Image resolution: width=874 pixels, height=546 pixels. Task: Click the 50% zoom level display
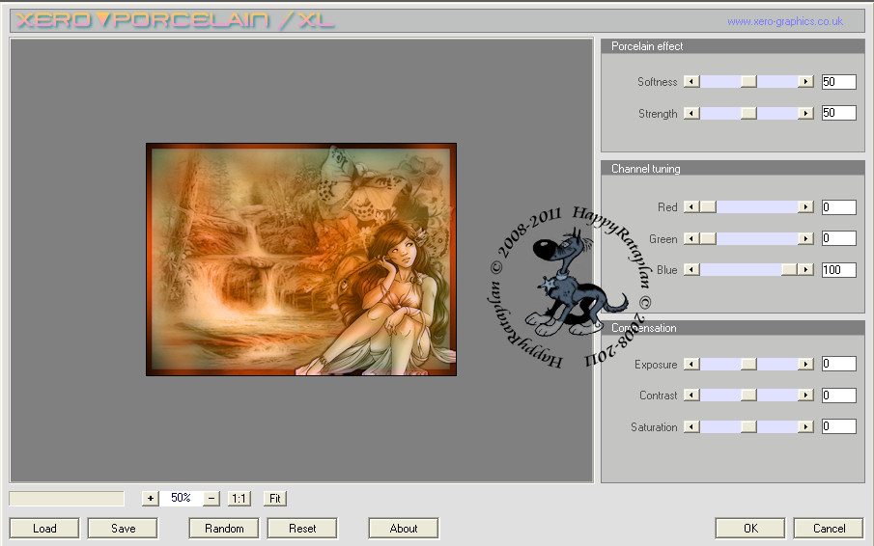pos(182,498)
